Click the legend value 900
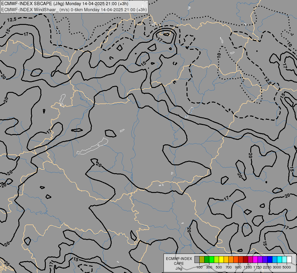 tap(238, 267)
